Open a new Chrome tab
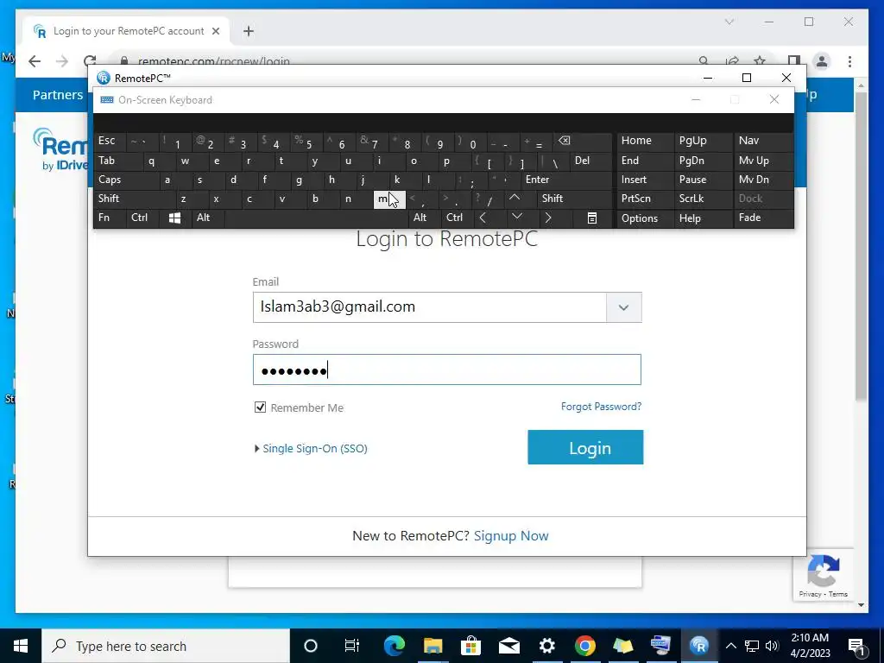The height and width of the screenshot is (663, 884). (x=249, y=31)
